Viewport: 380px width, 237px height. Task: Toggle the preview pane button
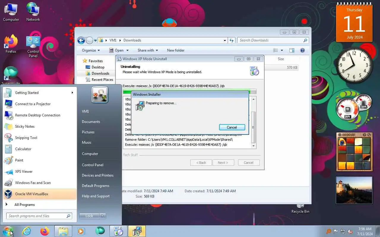292,50
